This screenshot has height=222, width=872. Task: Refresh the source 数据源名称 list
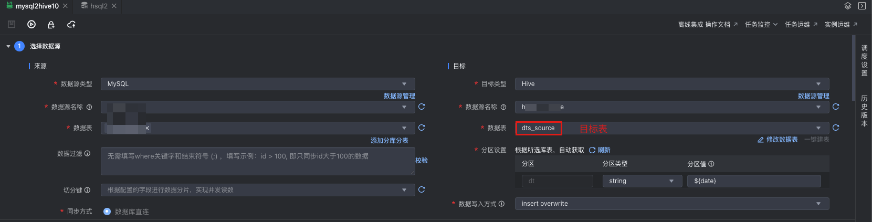[422, 107]
